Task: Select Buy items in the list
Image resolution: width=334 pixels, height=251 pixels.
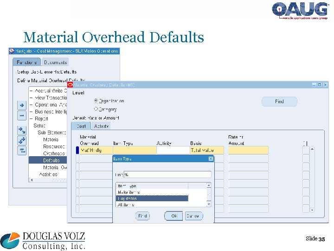Action: tap(152, 198)
